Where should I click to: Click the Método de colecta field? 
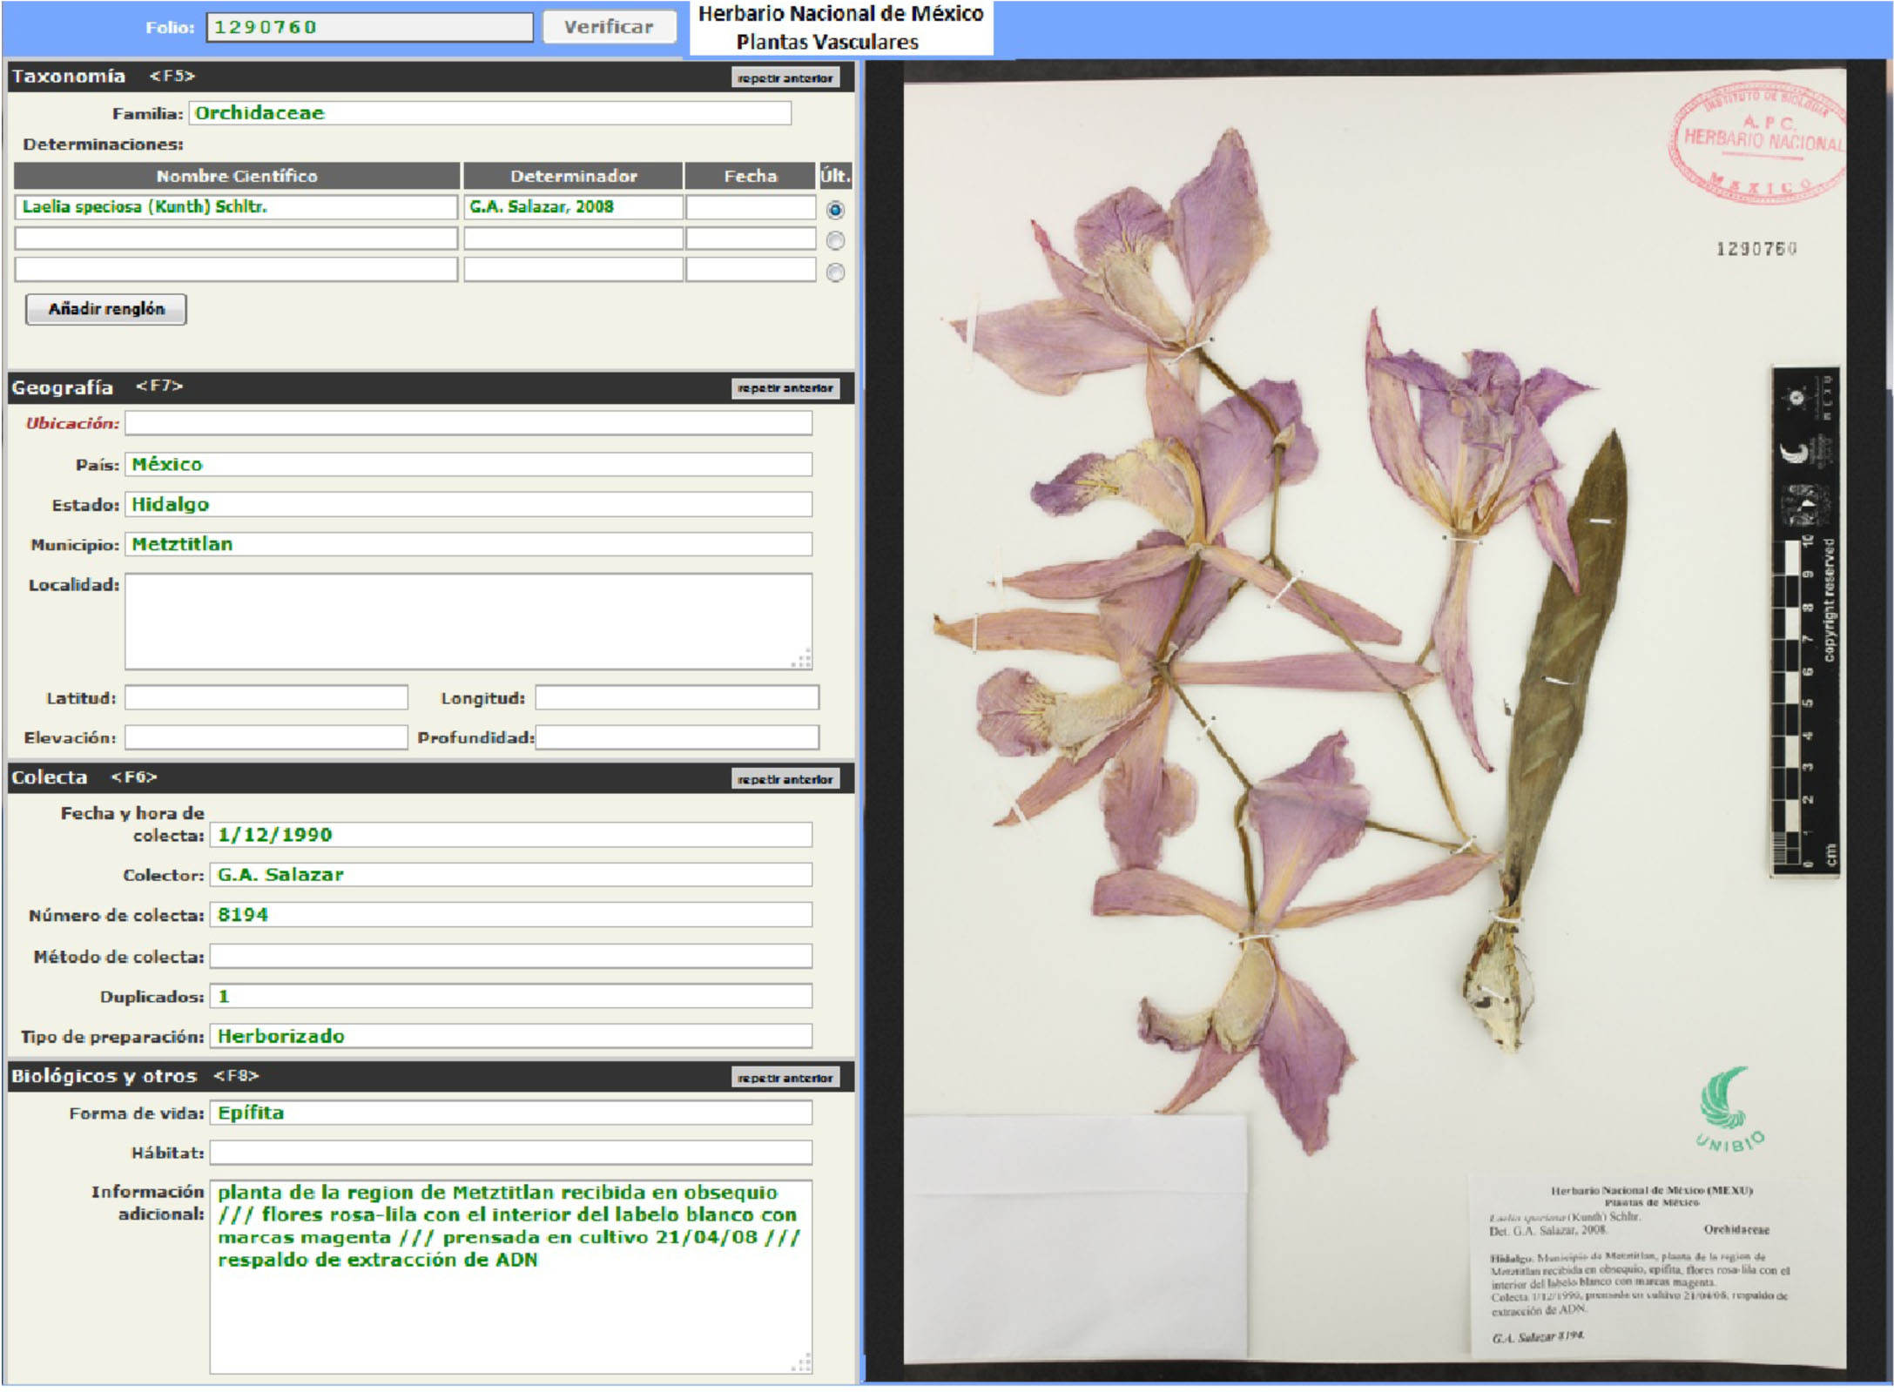pos(511,956)
